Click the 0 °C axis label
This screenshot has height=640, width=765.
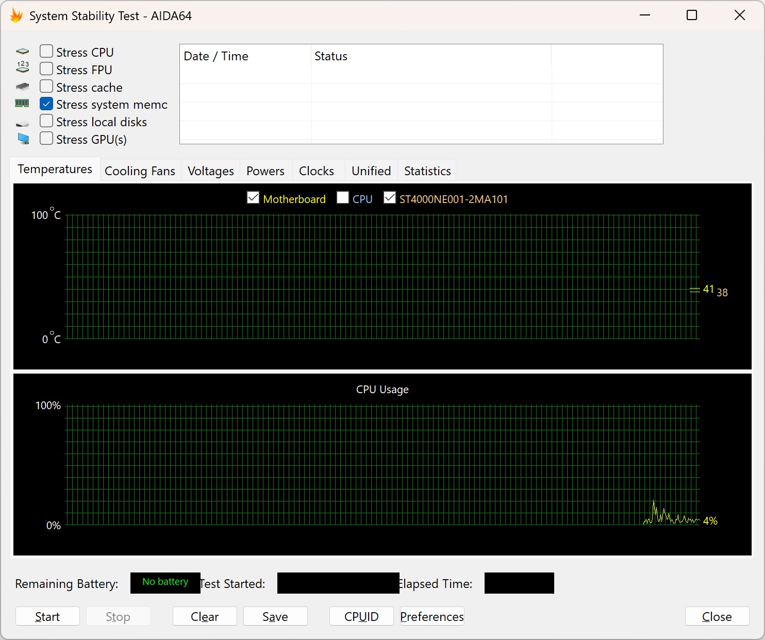pos(52,338)
